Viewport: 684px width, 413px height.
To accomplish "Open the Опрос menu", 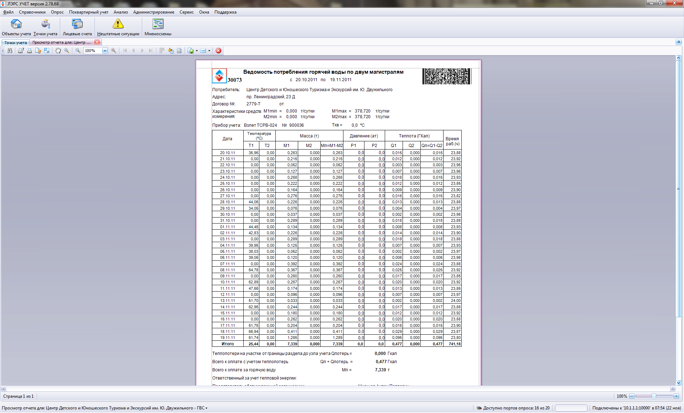I will (x=57, y=12).
